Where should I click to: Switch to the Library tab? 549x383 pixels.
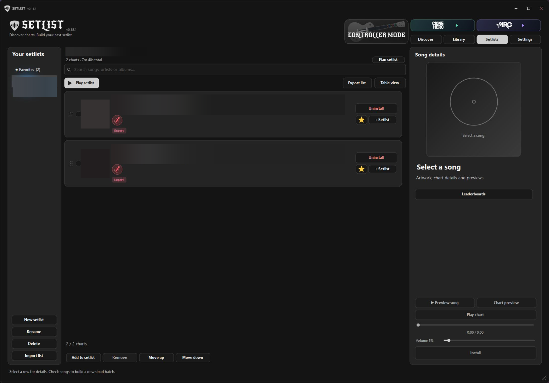pos(459,39)
